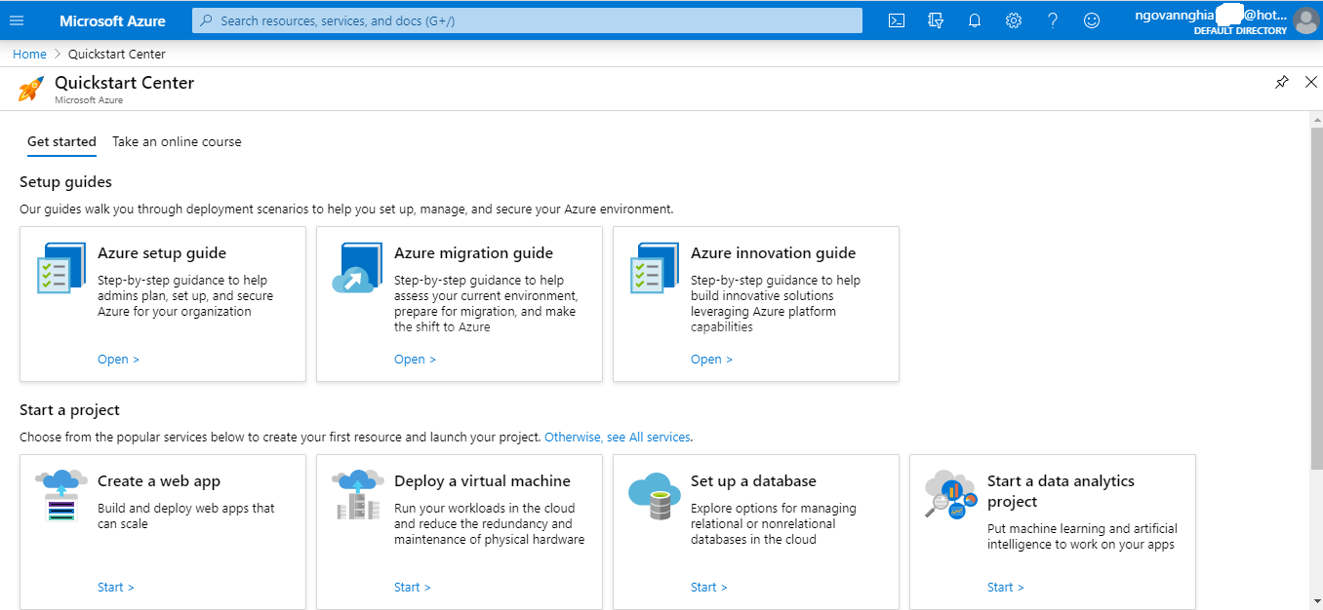Click the account avatar picture
Image resolution: width=1323 pixels, height=610 pixels.
tap(1304, 20)
